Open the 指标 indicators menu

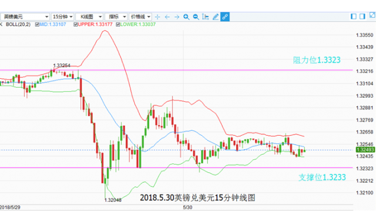pos(116,17)
